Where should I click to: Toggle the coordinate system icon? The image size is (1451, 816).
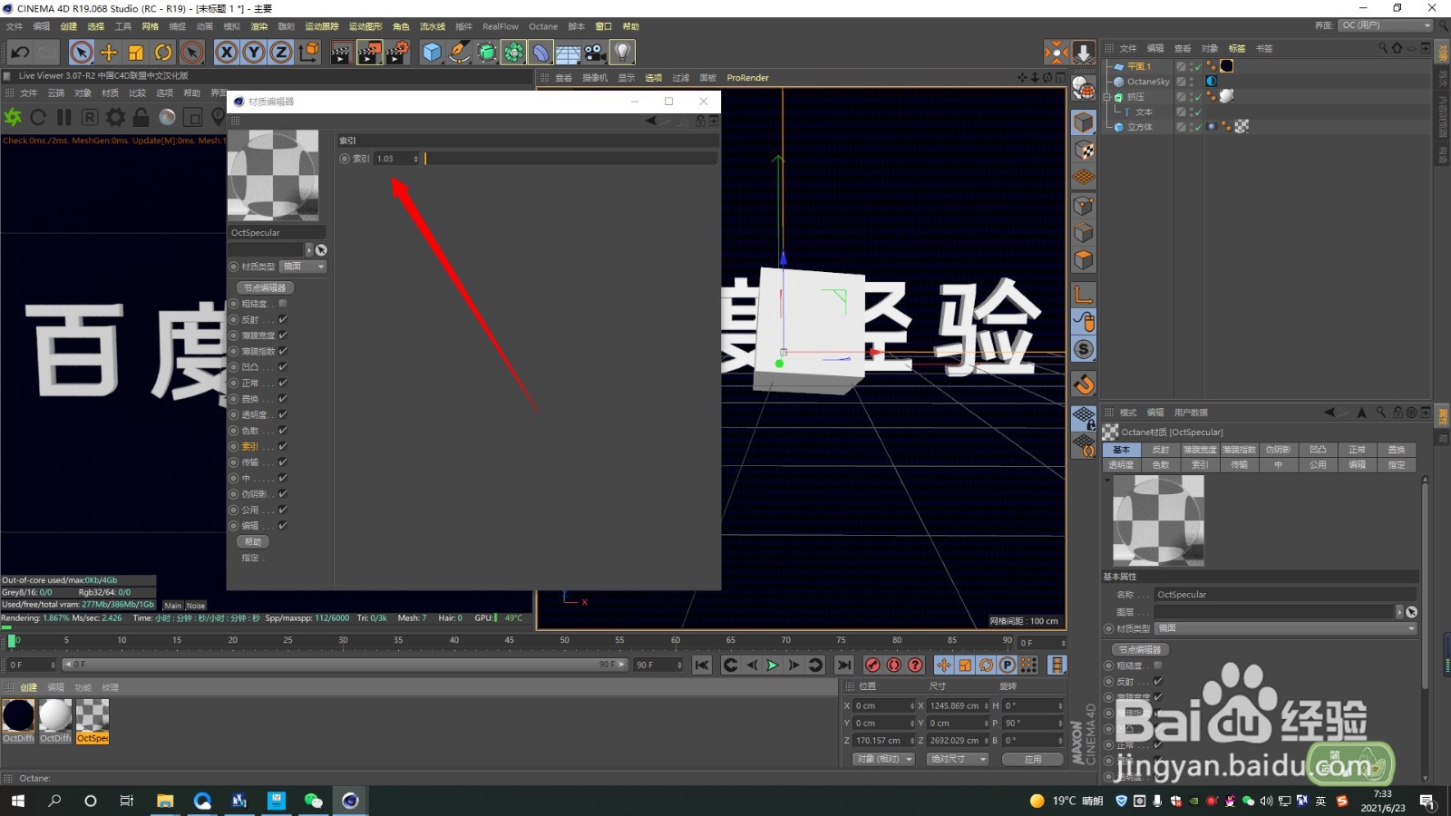(308, 53)
